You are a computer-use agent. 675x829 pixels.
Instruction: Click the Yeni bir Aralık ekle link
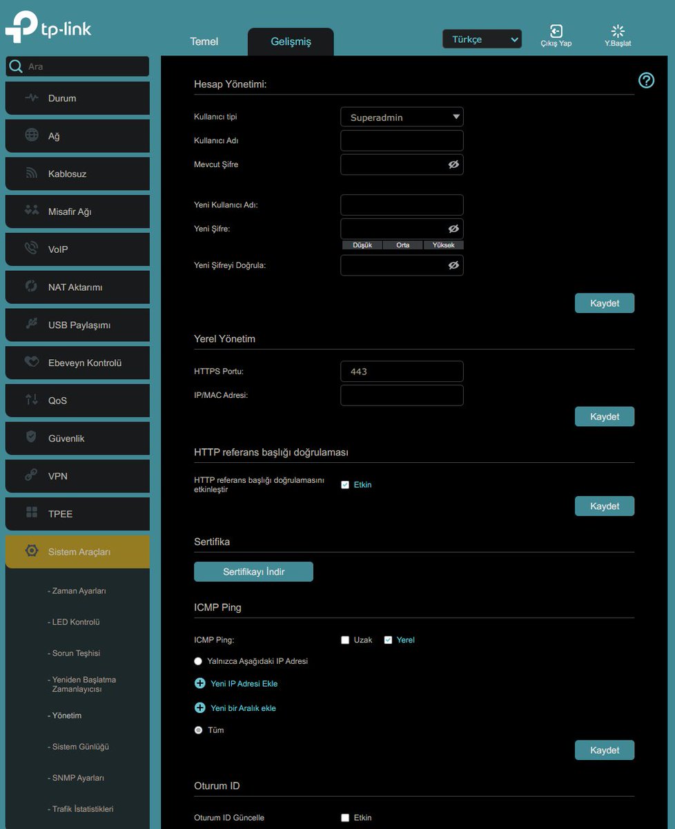(x=243, y=707)
